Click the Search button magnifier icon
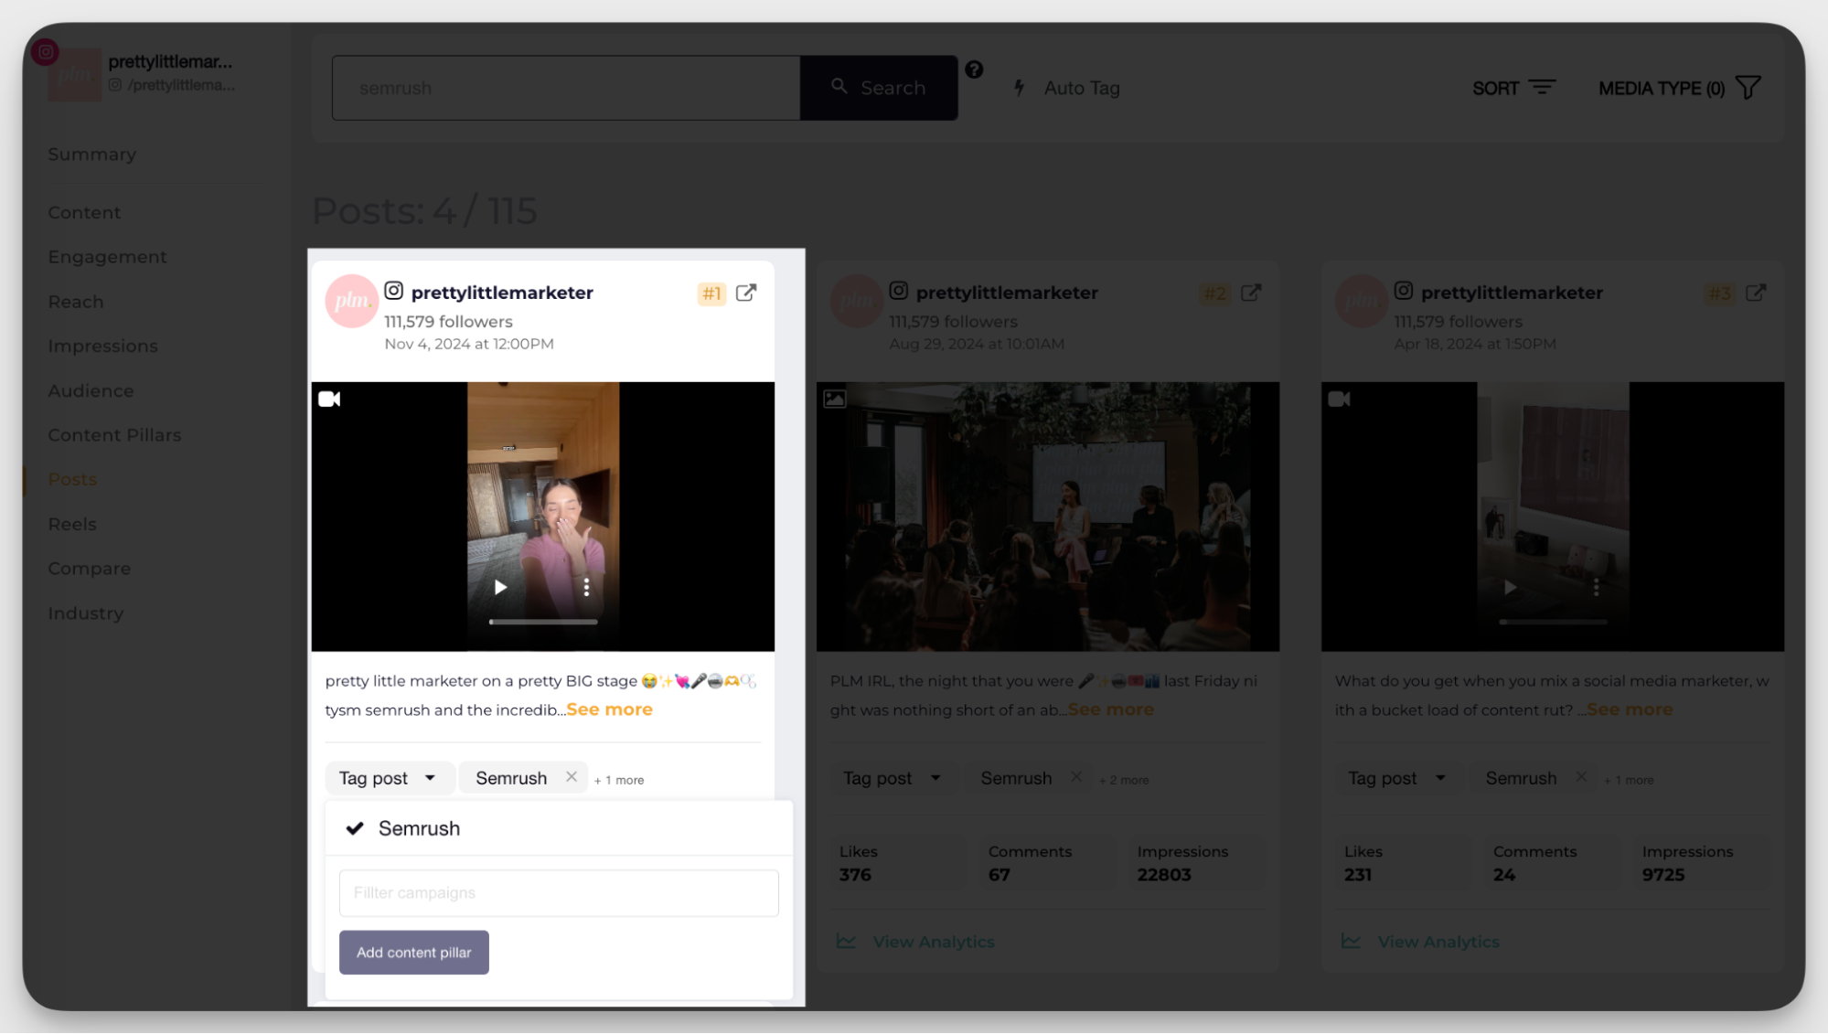The width and height of the screenshot is (1828, 1034). click(839, 86)
